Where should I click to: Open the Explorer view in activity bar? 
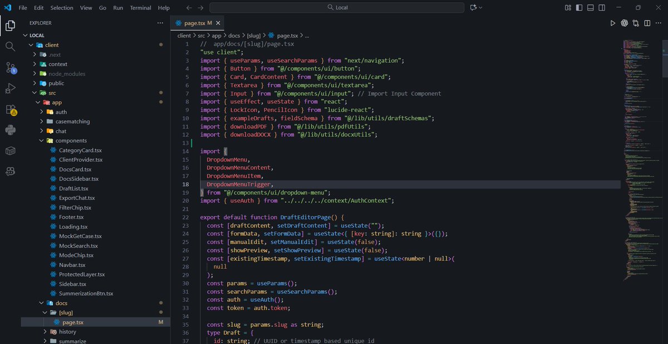pyautogui.click(x=10, y=26)
